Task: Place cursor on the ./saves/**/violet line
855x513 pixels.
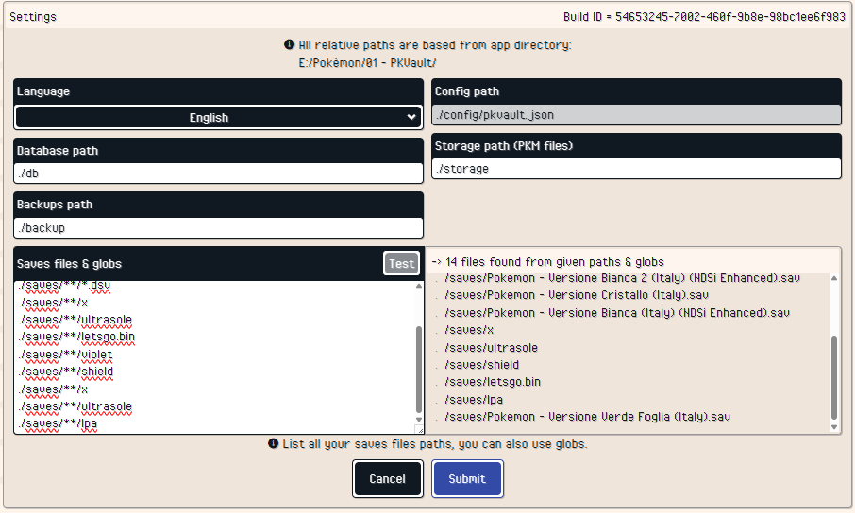Action: [66, 355]
